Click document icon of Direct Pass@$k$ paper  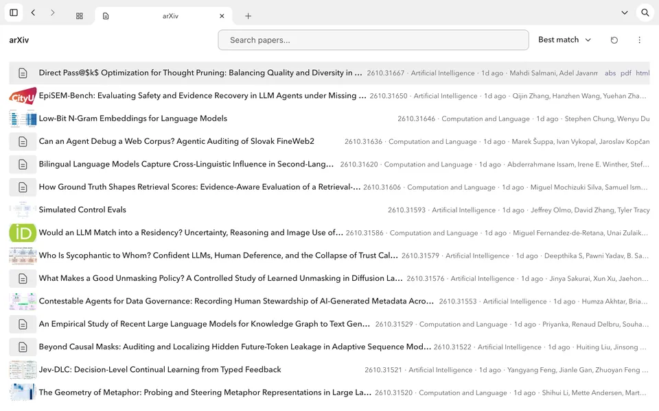23,73
